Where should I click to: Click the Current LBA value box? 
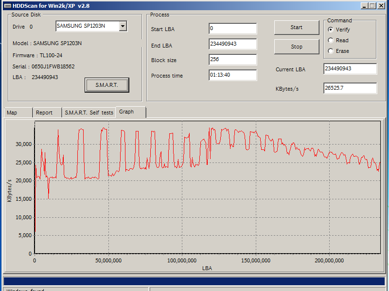coord(350,69)
